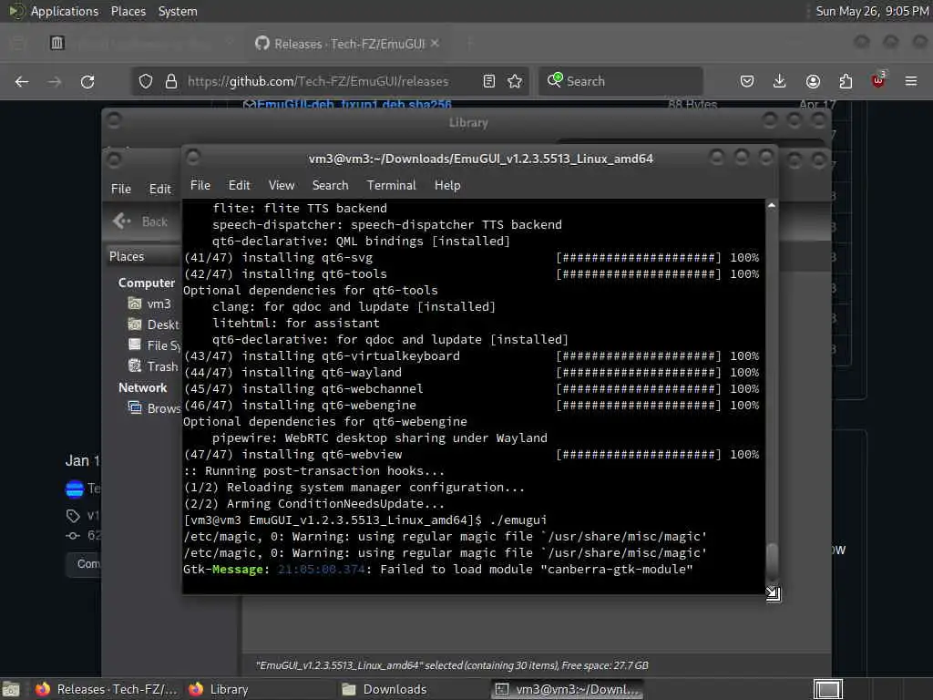The image size is (933, 700).
Task: Click the trash icon in Firefox tab bar
Action: 57,43
